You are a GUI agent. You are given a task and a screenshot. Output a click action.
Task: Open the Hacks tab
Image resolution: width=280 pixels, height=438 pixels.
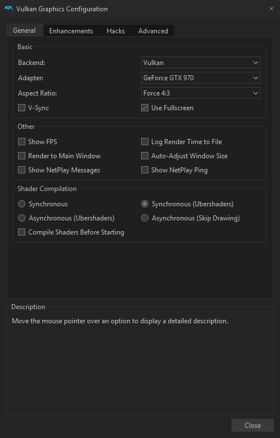[116, 31]
